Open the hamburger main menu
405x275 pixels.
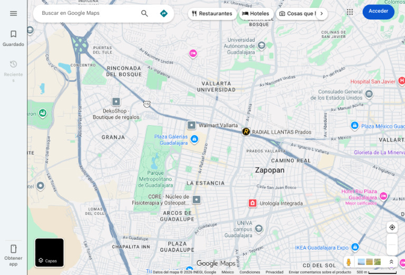pos(13,13)
